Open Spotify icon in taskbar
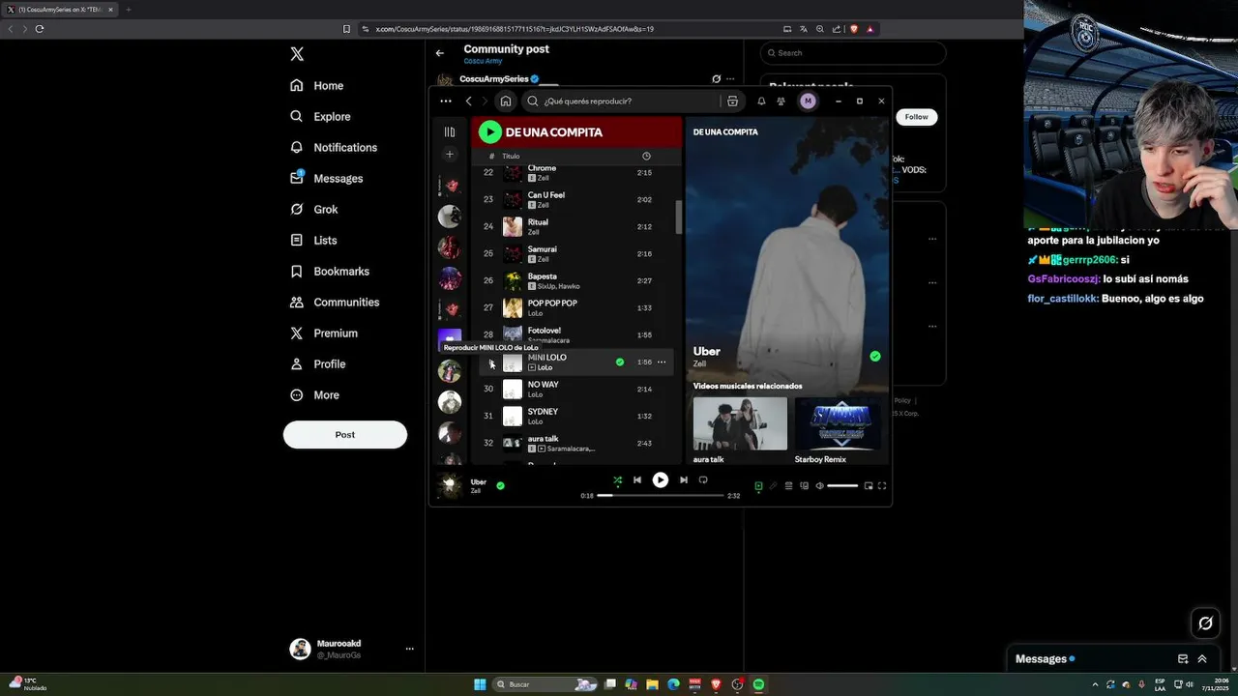The width and height of the screenshot is (1238, 696). (x=758, y=684)
